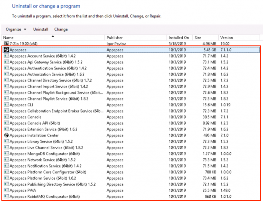Click the 7.1.1.0 version value
This screenshot has height=201, width=263.
click(226, 50)
